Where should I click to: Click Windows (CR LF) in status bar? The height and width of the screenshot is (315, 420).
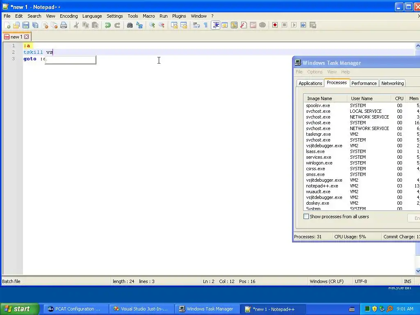(326, 281)
